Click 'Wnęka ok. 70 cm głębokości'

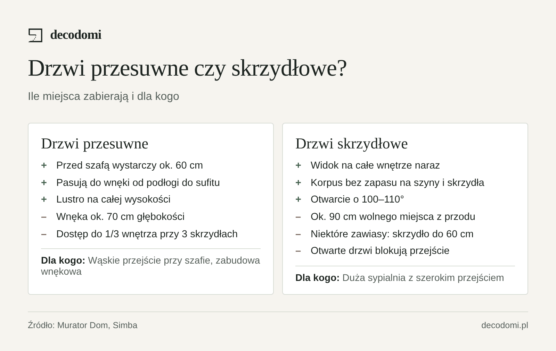tap(120, 216)
